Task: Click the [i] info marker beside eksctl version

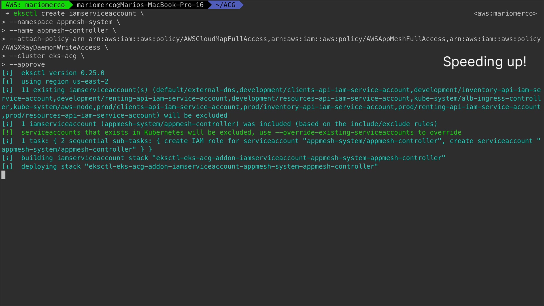Action: 7,73
